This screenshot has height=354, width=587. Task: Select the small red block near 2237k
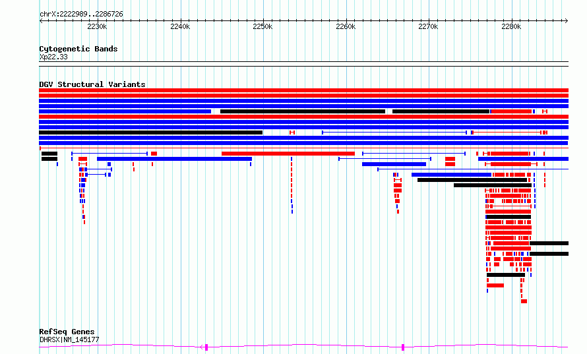[x=154, y=154]
